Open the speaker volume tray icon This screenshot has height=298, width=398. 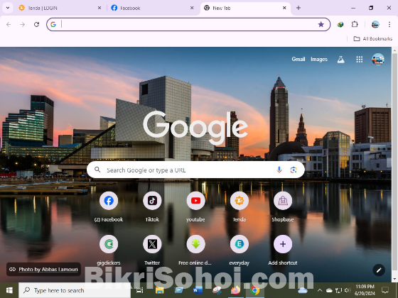point(348,290)
